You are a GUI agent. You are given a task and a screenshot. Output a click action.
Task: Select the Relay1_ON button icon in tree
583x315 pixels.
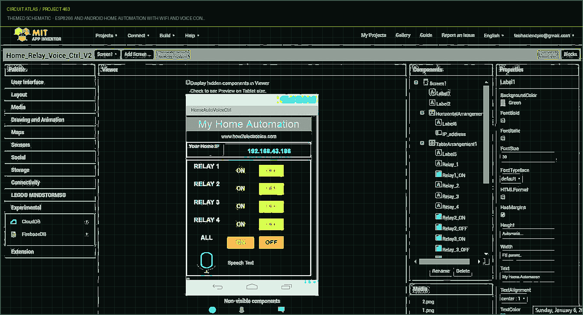(x=438, y=174)
